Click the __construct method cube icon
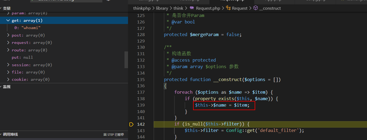 (x=255, y=8)
